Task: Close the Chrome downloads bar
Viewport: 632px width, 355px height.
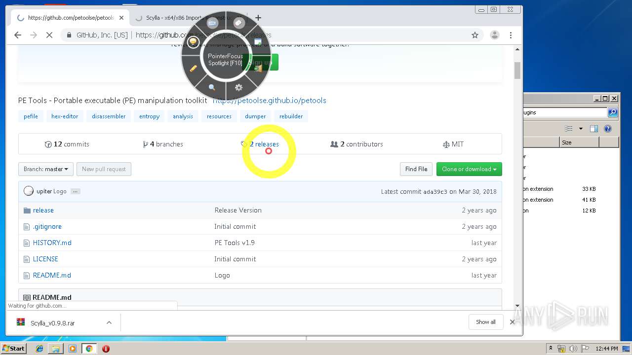Action: click(512, 322)
